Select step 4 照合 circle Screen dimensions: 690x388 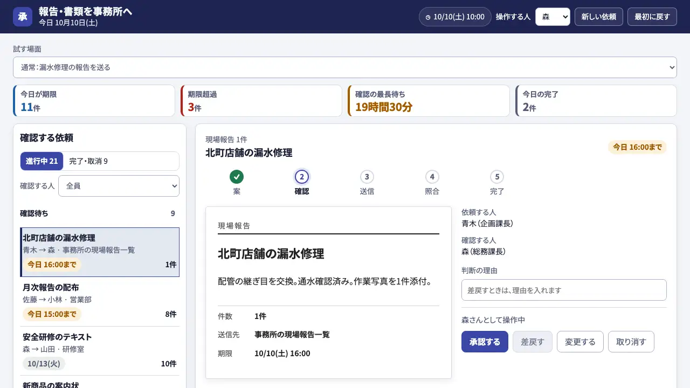tap(432, 177)
